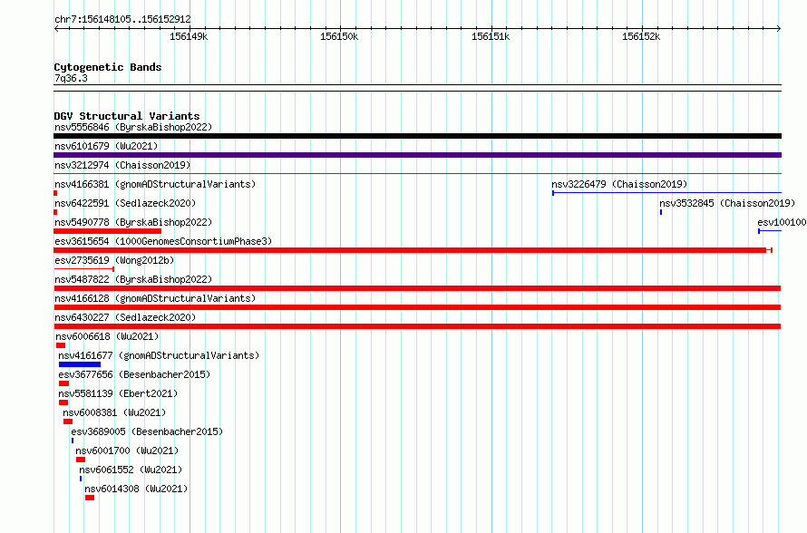Open esv3615654 (1000GenomesConsortiumPhase3) label

point(163,241)
